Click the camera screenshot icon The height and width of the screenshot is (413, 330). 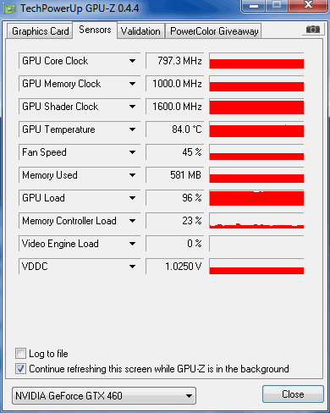click(x=312, y=30)
